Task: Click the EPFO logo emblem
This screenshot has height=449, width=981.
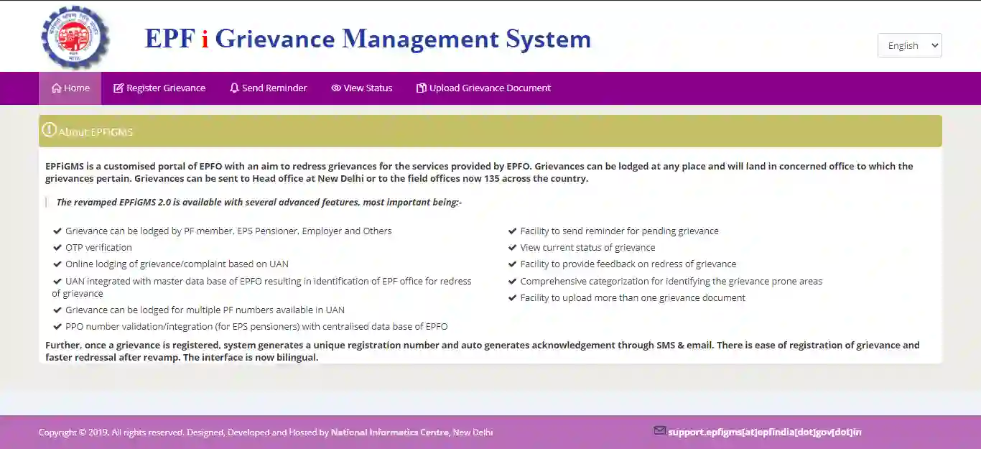Action: click(x=75, y=36)
